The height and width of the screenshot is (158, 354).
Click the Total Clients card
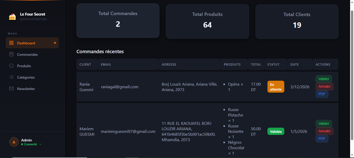[297, 22]
